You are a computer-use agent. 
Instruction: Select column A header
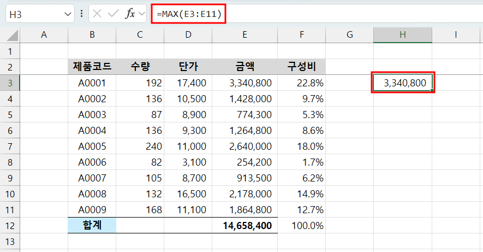coord(44,35)
